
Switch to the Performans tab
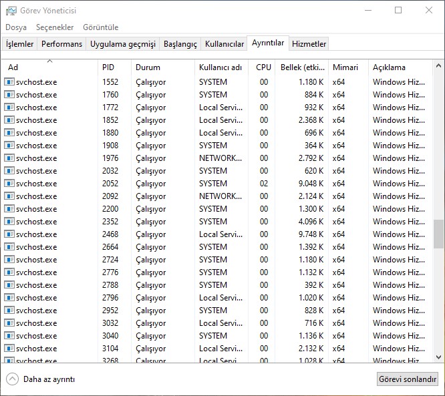[61, 44]
